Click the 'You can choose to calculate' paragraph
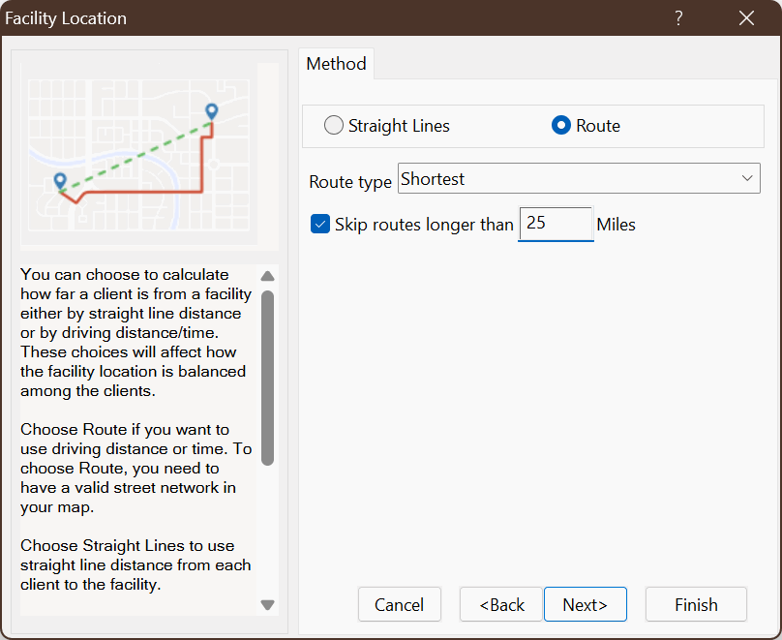Image resolution: width=782 pixels, height=640 pixels. click(x=135, y=332)
